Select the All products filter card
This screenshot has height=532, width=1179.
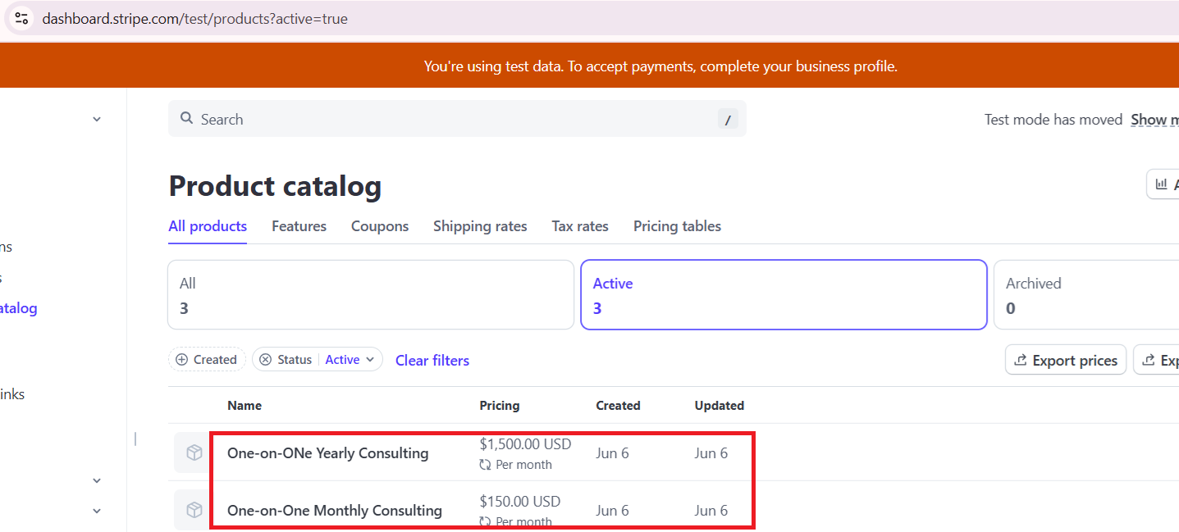coord(370,295)
